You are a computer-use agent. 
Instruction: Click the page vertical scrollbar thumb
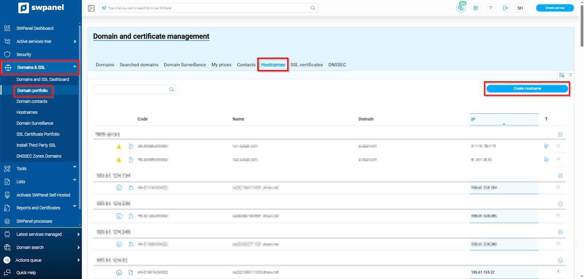tap(582, 26)
